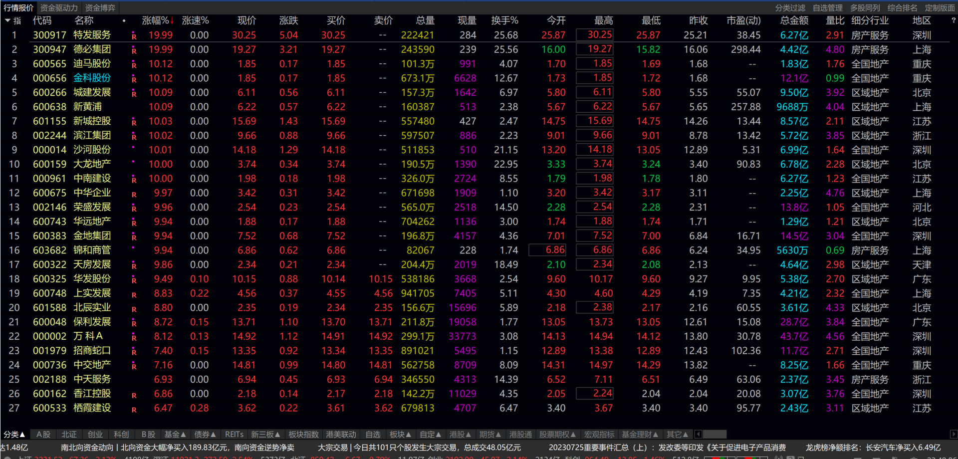Click the R marker beside 华发股份
Image resolution: width=958 pixels, height=459 pixels.
(134, 280)
